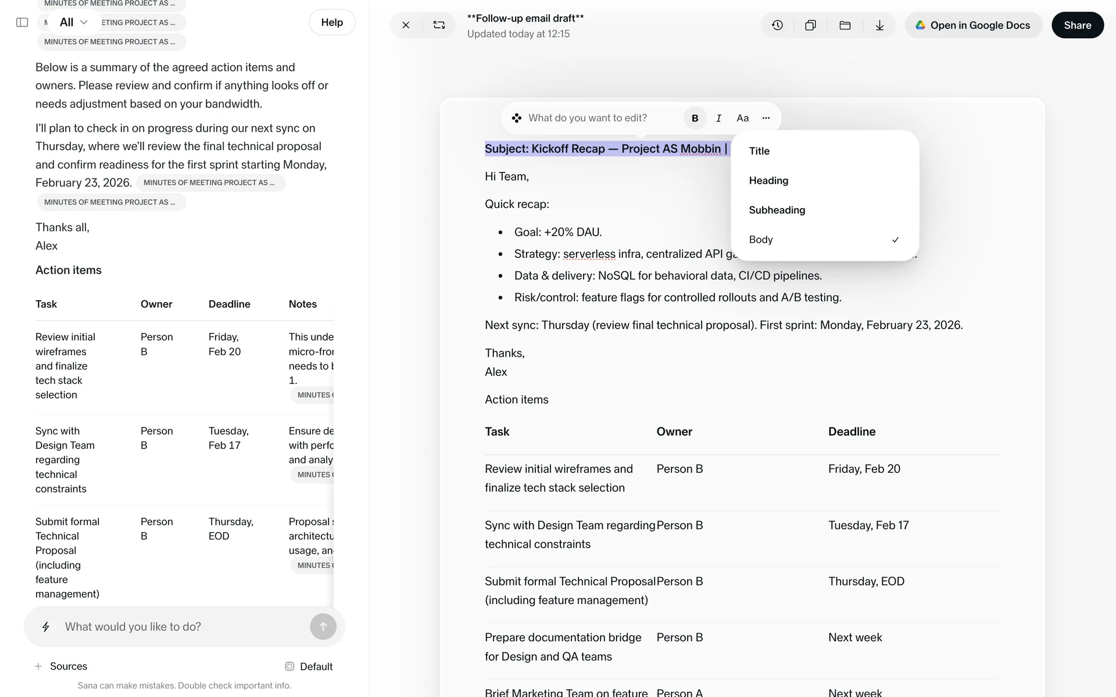Send message with arrow button
Screen dimensions: 1116x697
pyautogui.click(x=323, y=627)
